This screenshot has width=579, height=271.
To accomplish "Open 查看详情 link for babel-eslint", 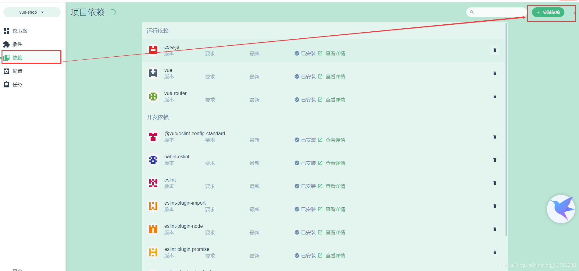I will [332, 163].
